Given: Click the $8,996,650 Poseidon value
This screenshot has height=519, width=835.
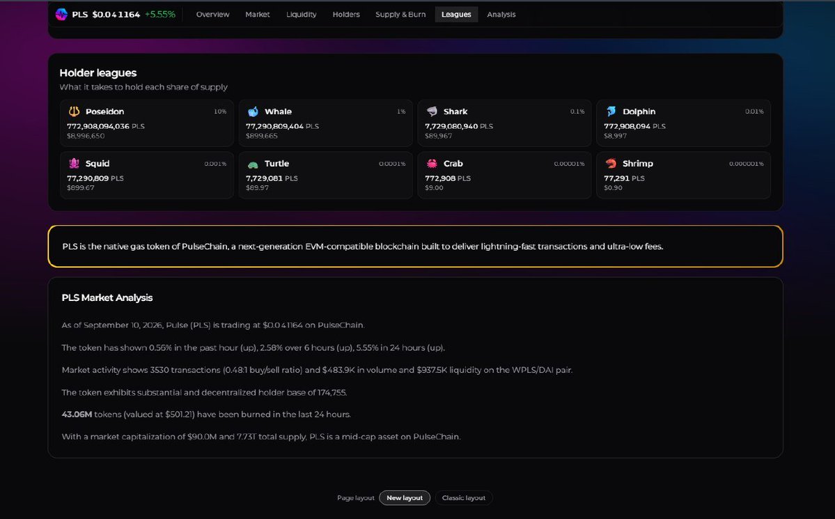Looking at the screenshot, I should click(86, 136).
